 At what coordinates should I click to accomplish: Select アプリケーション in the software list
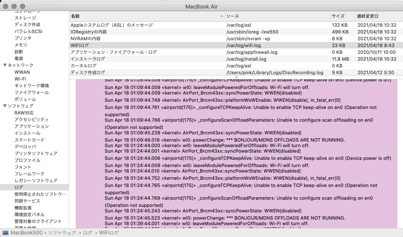coord(31,126)
